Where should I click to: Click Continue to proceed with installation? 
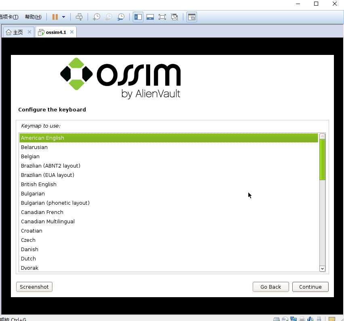tap(310, 287)
